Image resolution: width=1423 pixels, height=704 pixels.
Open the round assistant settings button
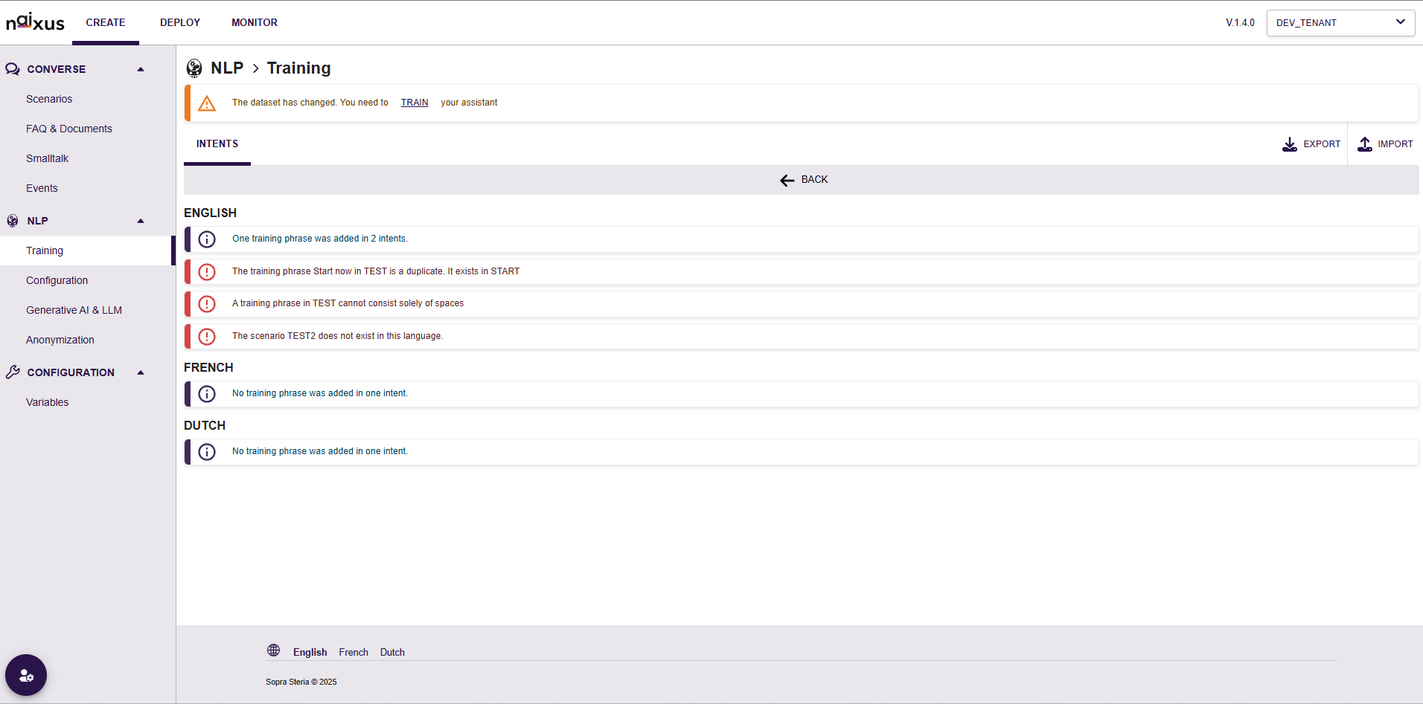click(x=26, y=675)
